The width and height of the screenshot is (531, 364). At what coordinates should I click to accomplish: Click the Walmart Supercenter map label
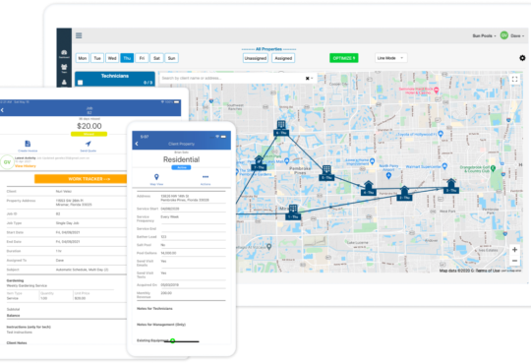click(x=423, y=166)
